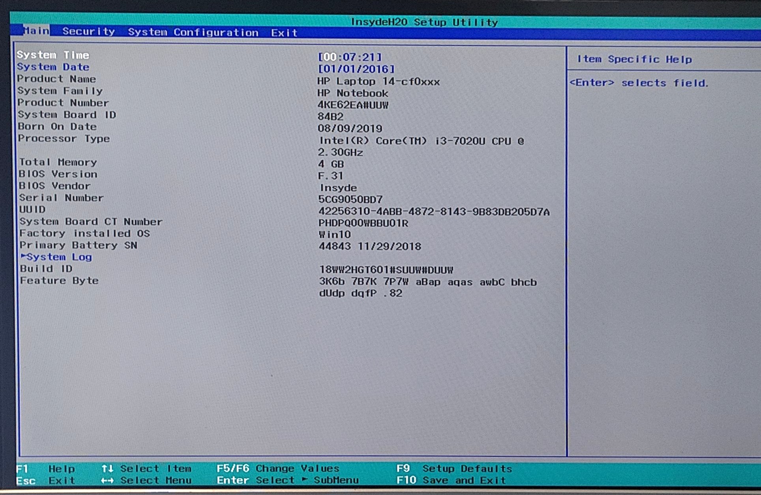
Task: Click the System Board CT Number label
Action: click(x=91, y=222)
